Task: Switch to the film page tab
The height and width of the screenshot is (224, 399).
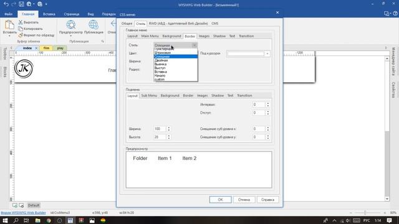Action: click(46, 48)
